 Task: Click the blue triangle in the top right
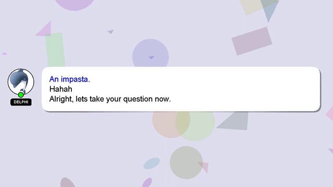pos(270,9)
